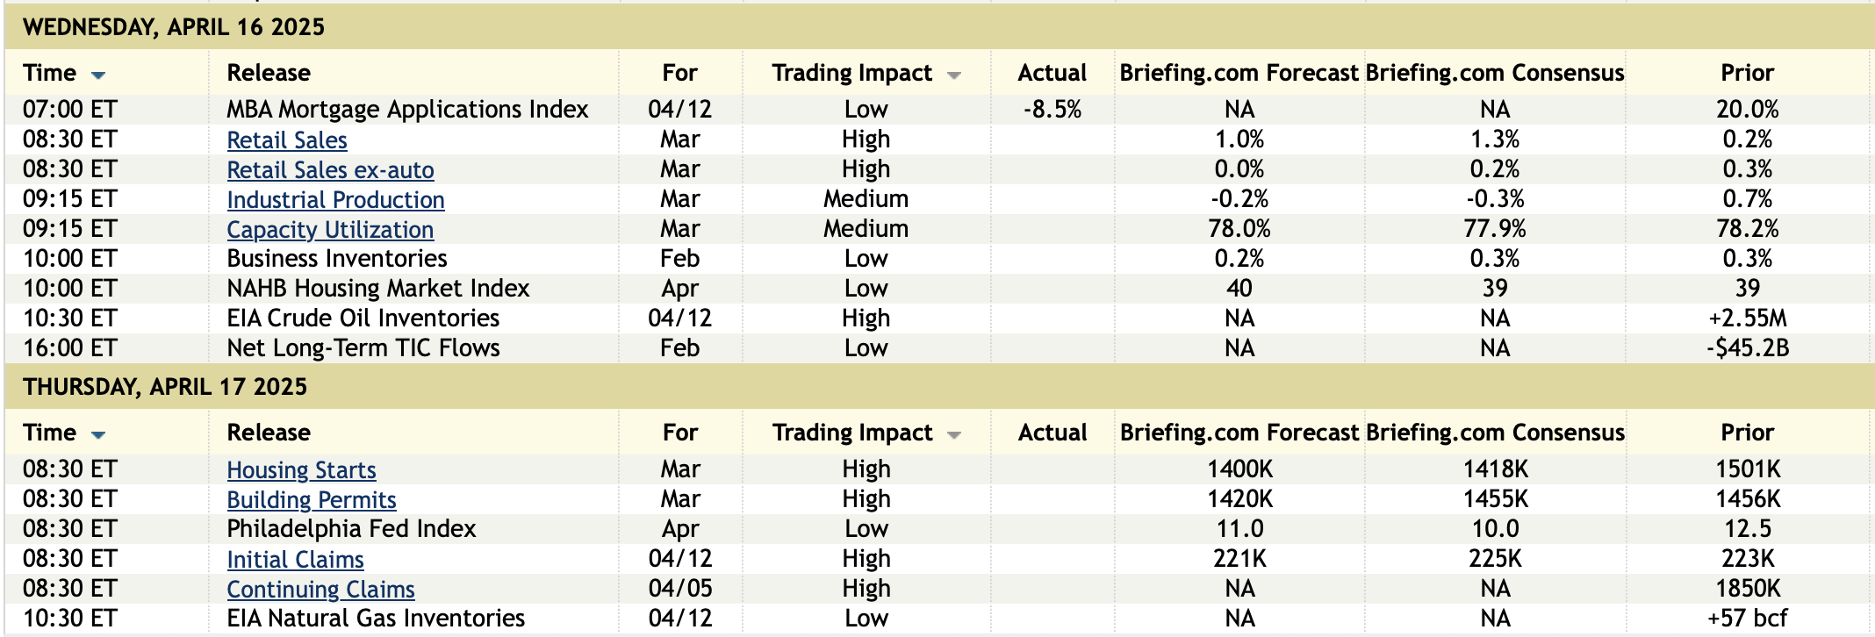Click the Release column header under Wednesday

point(269,73)
